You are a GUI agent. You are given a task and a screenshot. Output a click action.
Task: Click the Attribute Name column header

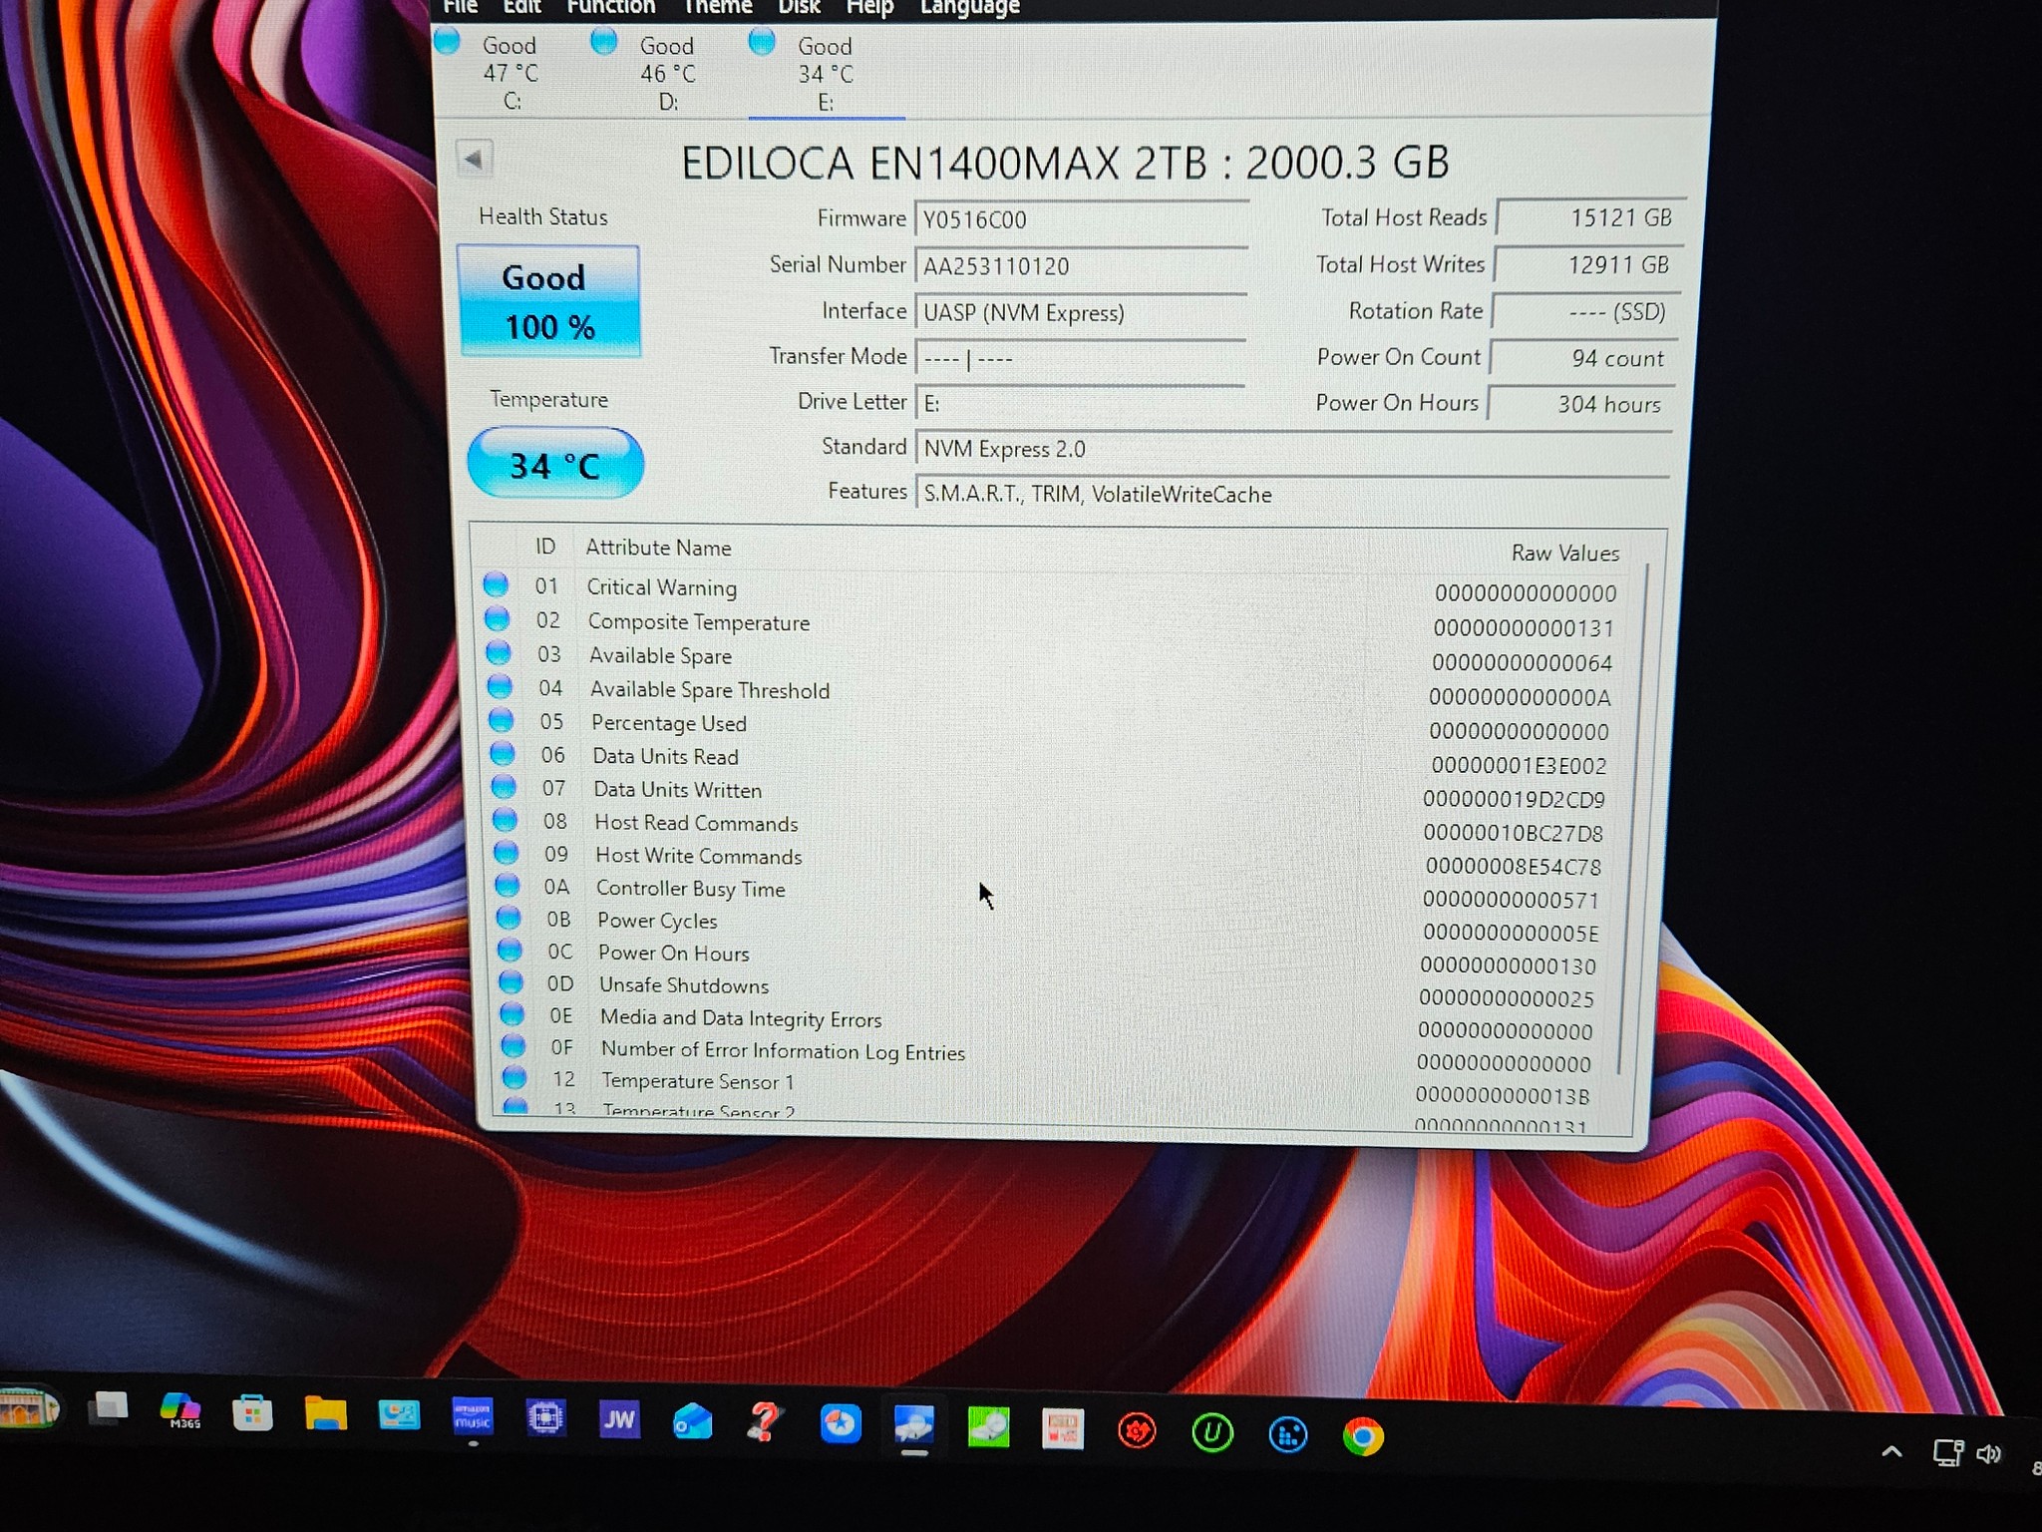tap(658, 548)
